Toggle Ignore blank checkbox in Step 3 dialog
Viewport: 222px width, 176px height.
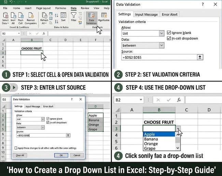click(x=48, y=119)
